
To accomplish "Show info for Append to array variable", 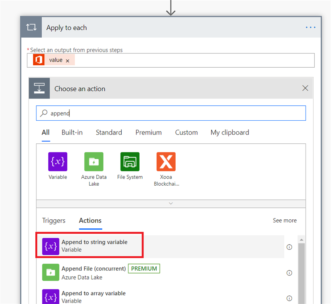I will [x=289, y=298].
